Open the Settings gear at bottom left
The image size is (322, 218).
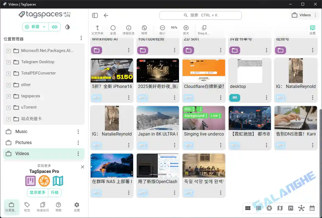(76, 207)
